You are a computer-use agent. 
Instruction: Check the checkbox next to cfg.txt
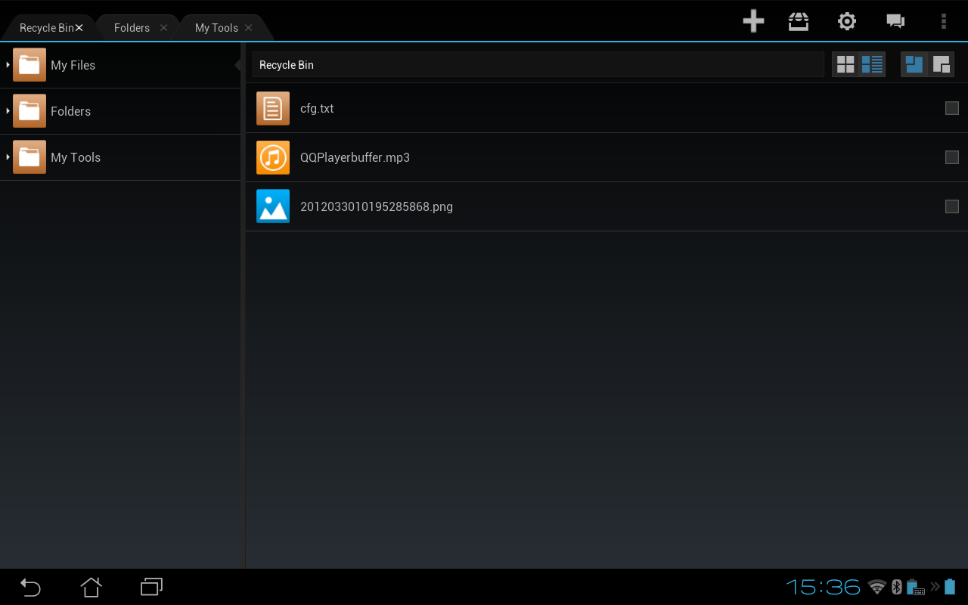coord(952,108)
